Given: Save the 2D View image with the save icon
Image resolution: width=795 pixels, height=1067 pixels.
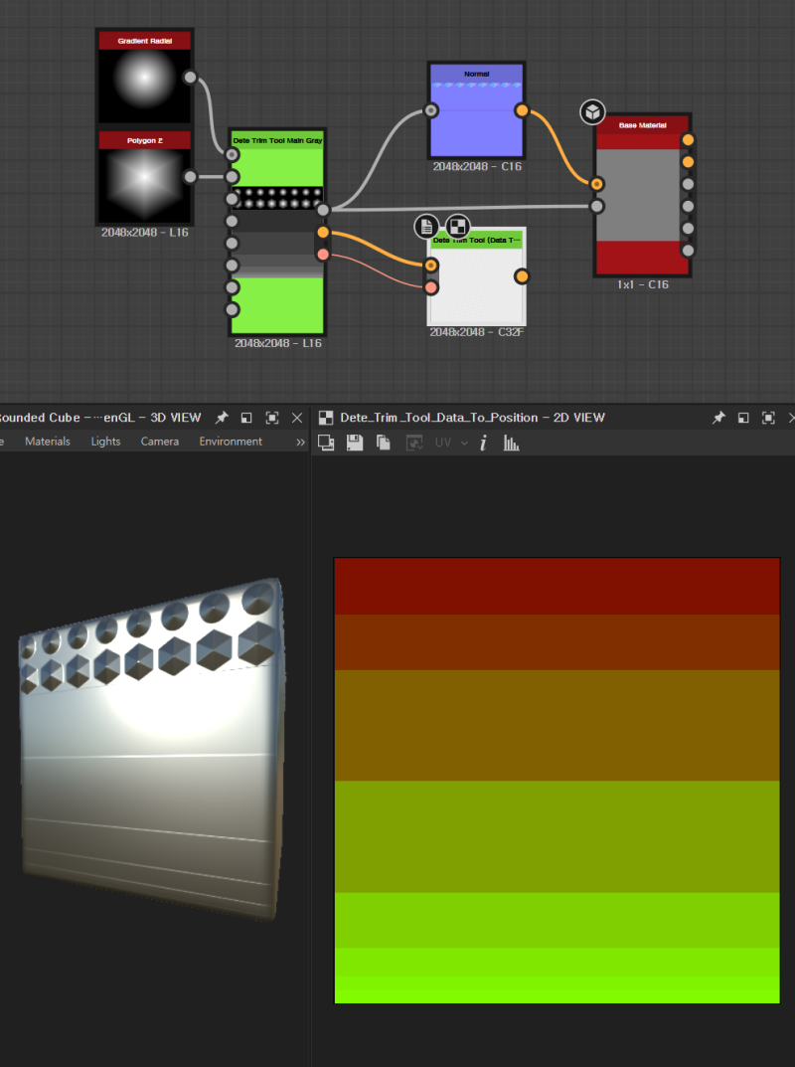Looking at the screenshot, I should click(x=355, y=442).
